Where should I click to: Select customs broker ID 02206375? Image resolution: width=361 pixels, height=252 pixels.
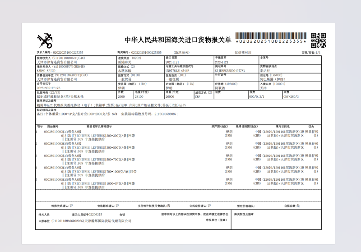pos(95,215)
